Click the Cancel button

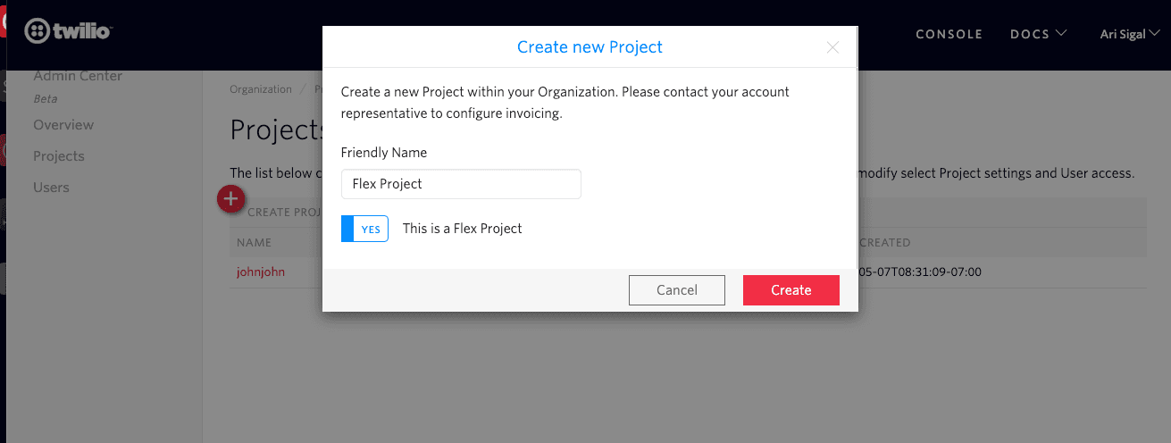676,289
